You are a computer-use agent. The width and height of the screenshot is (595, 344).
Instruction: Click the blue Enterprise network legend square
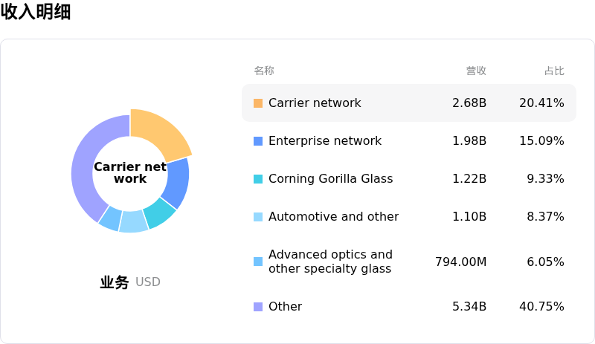coord(258,141)
